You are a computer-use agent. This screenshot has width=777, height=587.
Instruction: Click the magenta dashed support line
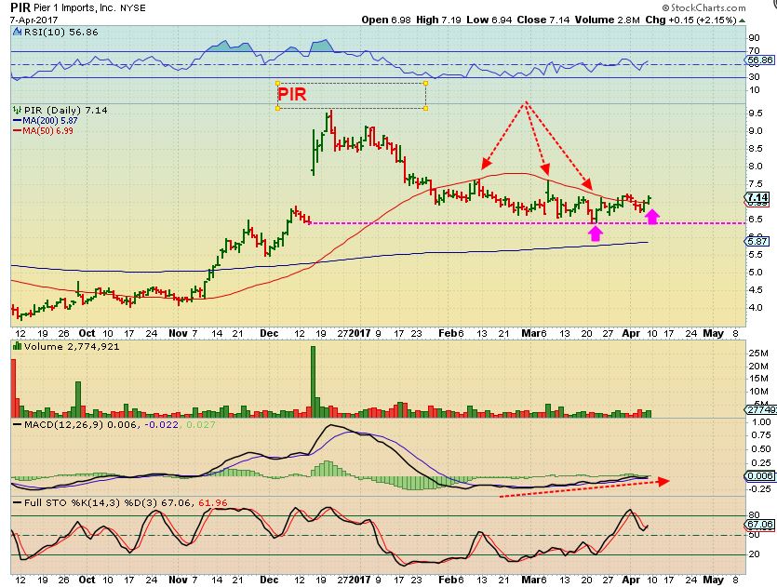click(x=527, y=223)
